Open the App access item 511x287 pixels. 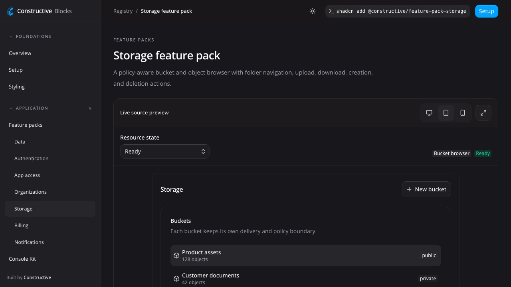[50, 175]
